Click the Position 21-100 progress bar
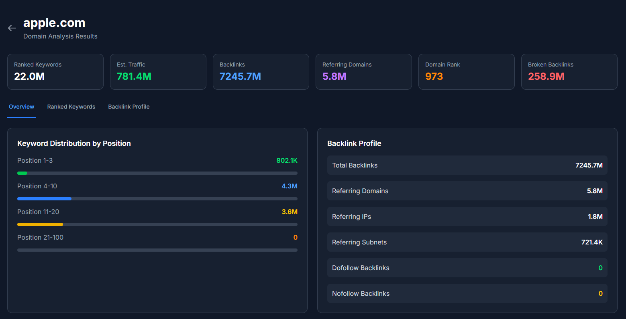 (x=157, y=250)
